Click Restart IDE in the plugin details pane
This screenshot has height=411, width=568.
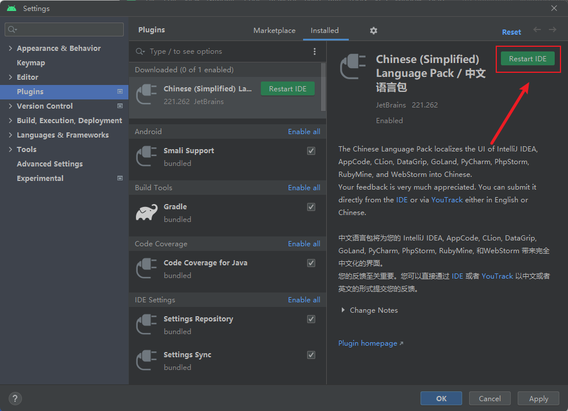click(528, 58)
